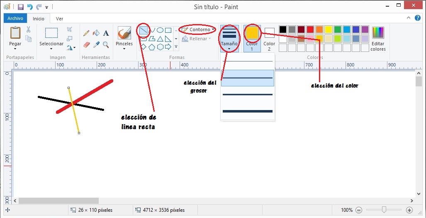426x218 pixels.
Task: Click the zoom level slider handle
Action: coord(384,210)
